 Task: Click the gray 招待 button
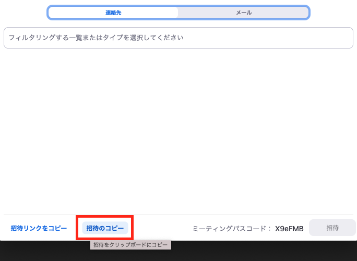332,228
